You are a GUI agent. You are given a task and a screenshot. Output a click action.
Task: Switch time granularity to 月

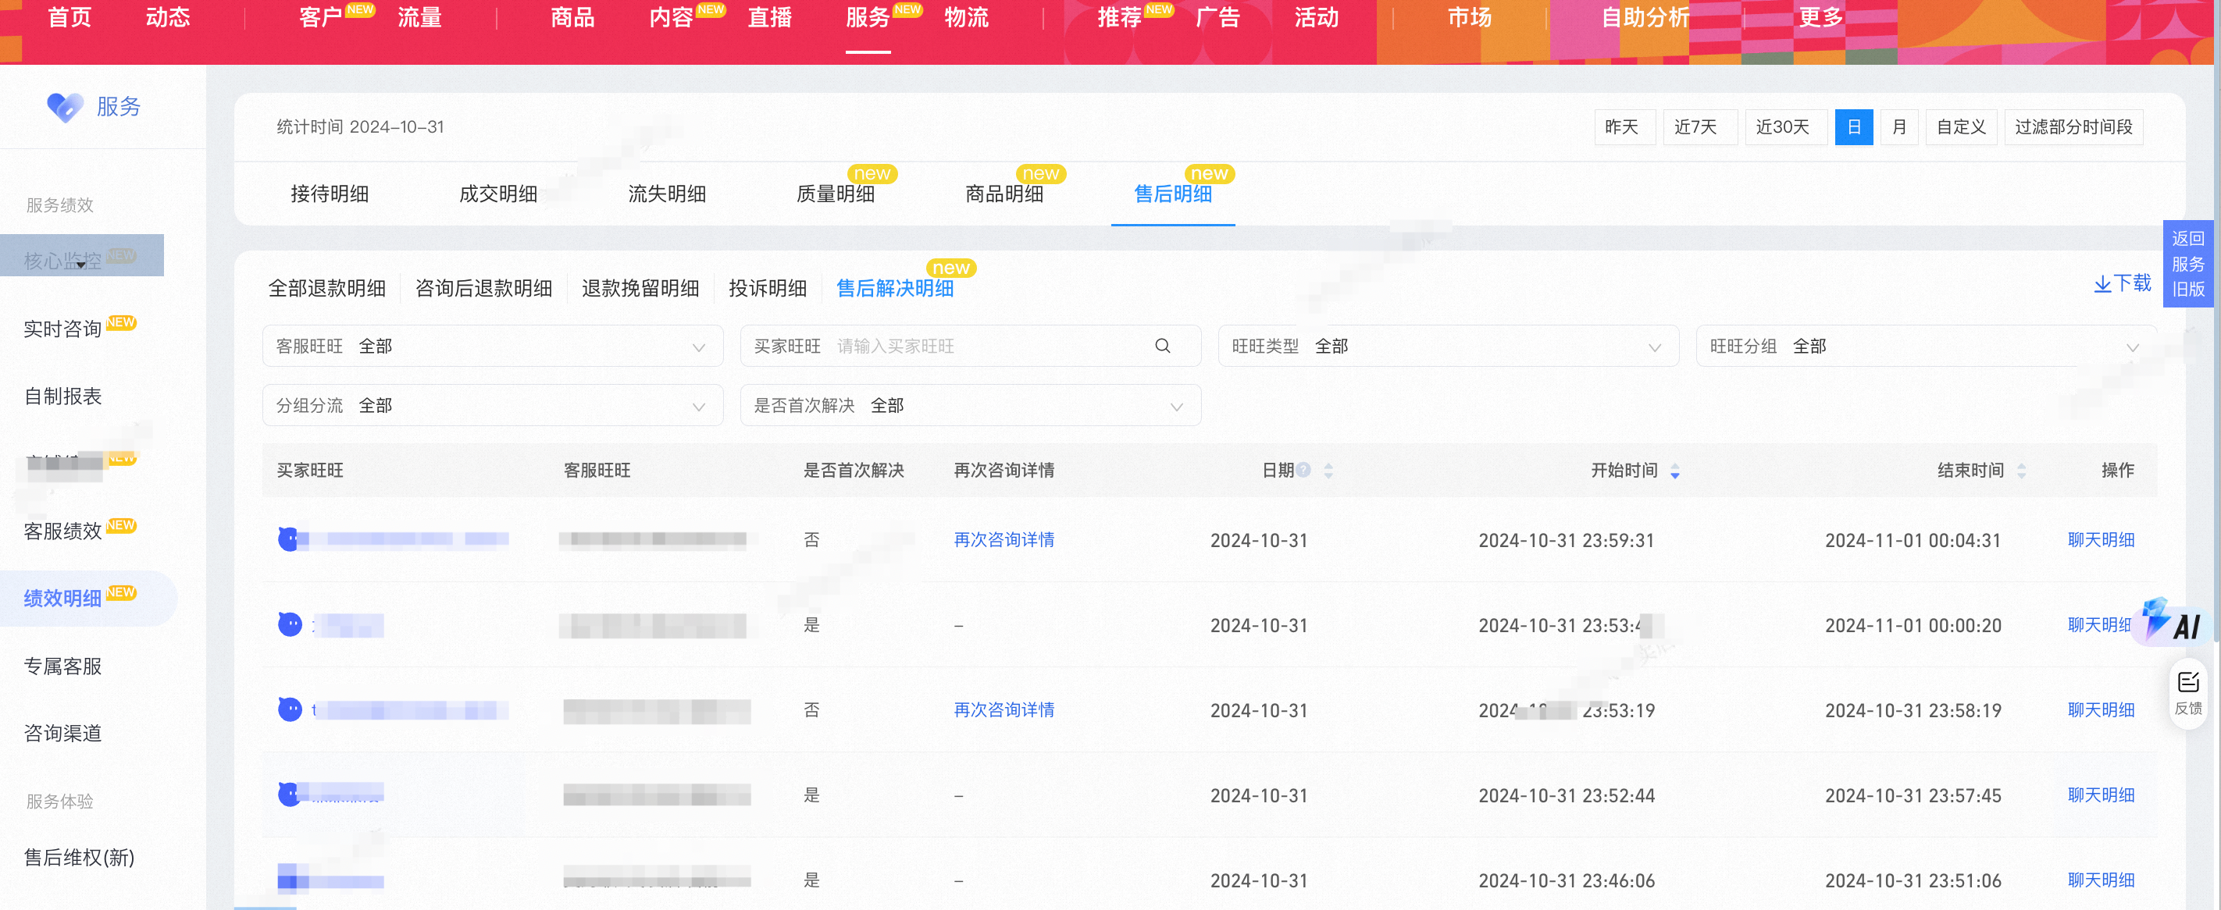[1898, 127]
